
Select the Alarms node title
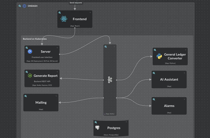click(x=169, y=106)
